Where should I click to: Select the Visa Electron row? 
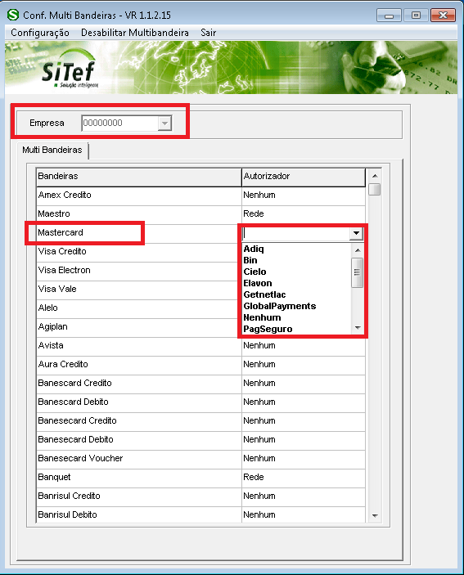(138, 270)
